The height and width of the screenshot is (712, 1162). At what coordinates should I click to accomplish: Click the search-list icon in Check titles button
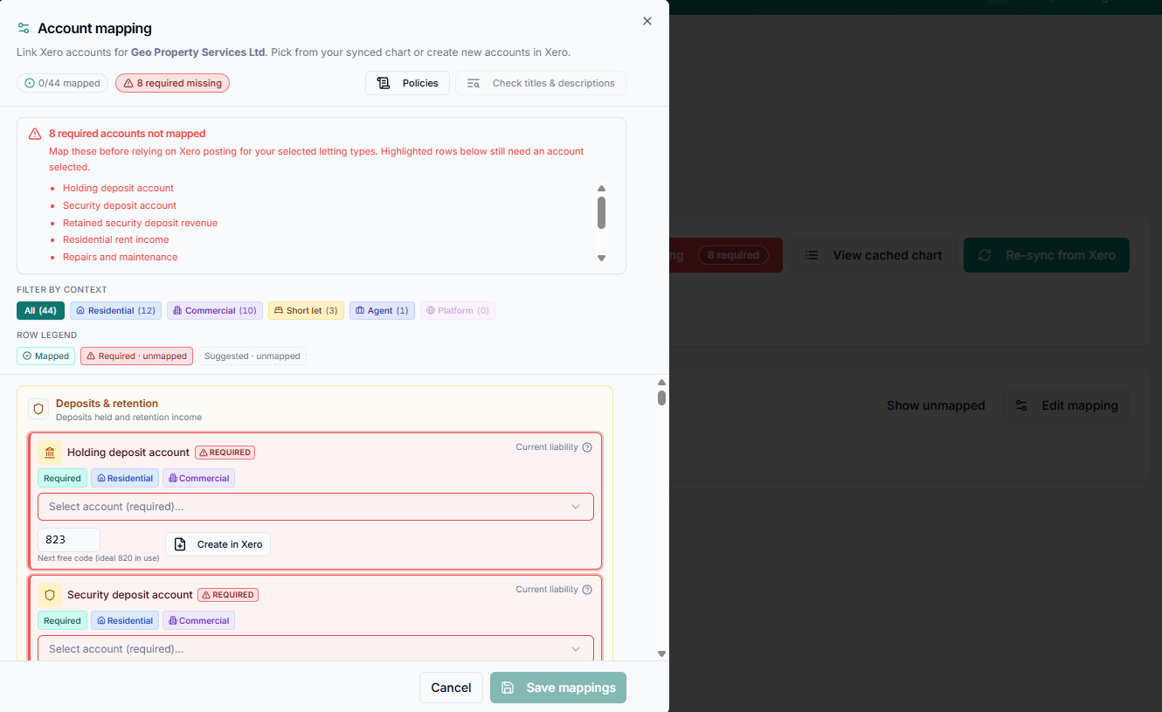coord(474,83)
